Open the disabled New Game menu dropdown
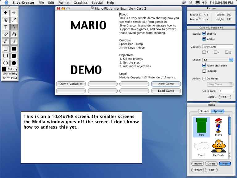This screenshot has height=178, width=237. click(x=220, y=84)
